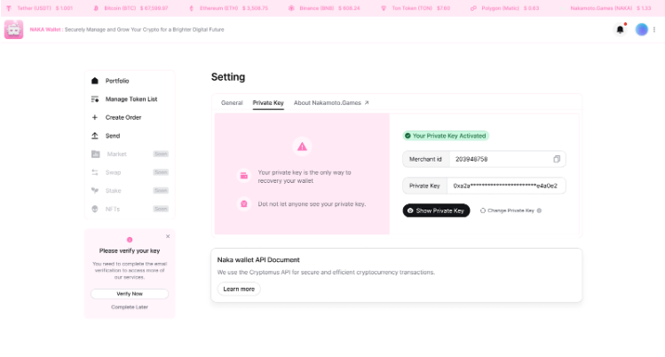Image resolution: width=665 pixels, height=357 pixels.
Task: Click the masked Private Key field
Action: pyautogui.click(x=506, y=186)
